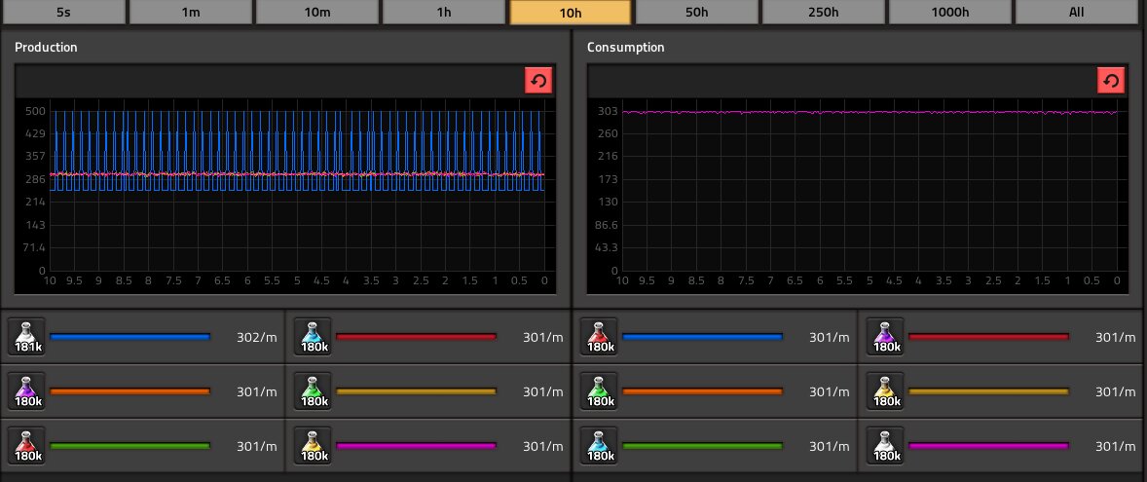Select the 5s time range tab
1147x482 pixels.
coord(63,13)
